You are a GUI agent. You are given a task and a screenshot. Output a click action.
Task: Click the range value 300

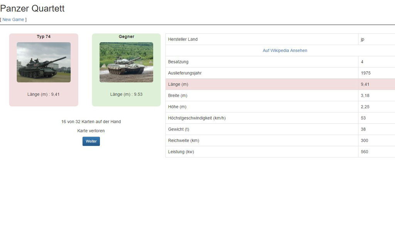point(365,141)
